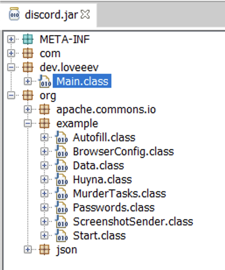Select Start.class in the tree
225x270 pixels.
(99, 235)
